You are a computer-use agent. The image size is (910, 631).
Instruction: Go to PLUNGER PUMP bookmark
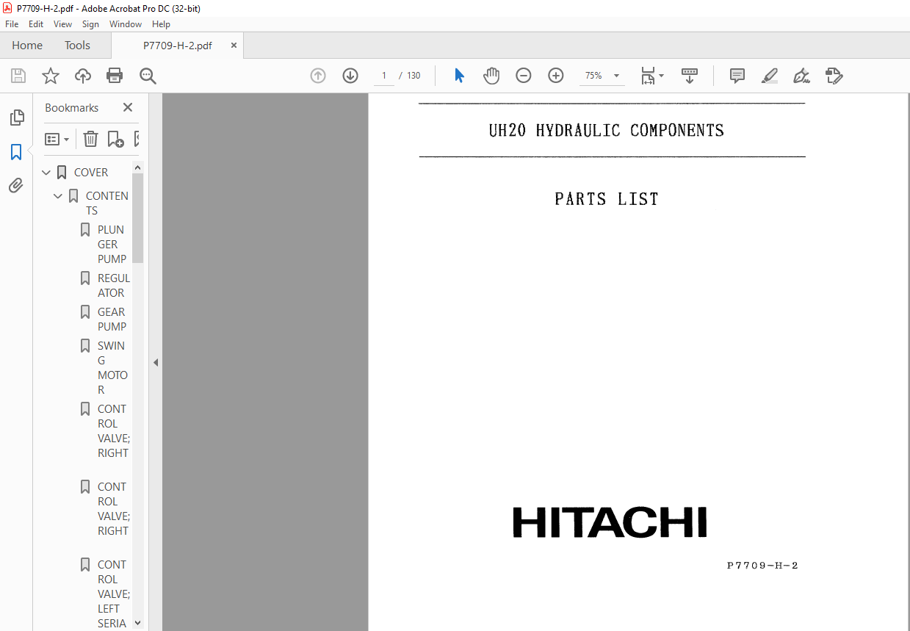(x=112, y=245)
